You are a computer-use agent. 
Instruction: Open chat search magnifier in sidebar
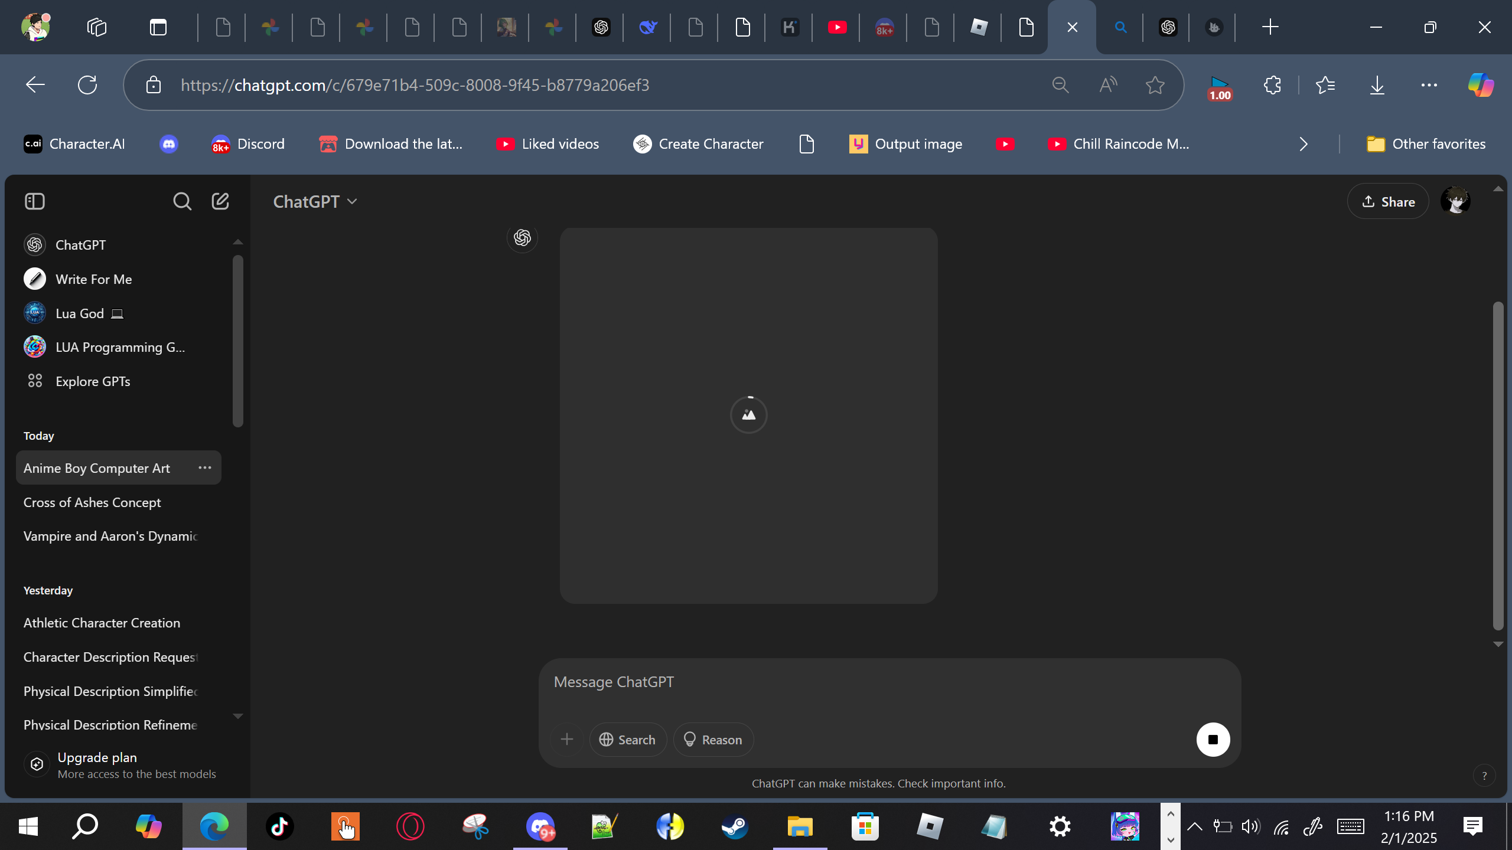(182, 201)
